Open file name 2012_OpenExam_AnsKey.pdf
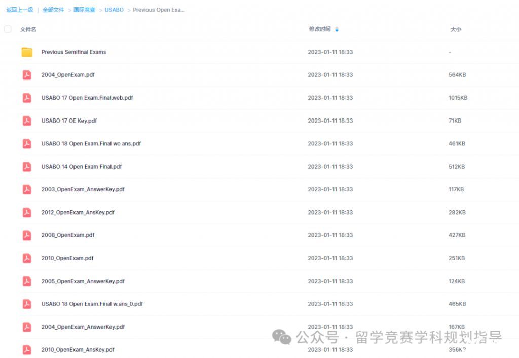Viewport: 519px width, 358px height. tap(78, 212)
